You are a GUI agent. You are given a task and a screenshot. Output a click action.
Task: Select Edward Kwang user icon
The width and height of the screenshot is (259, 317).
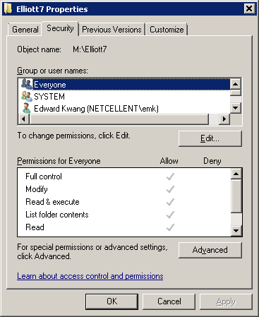pos(27,108)
